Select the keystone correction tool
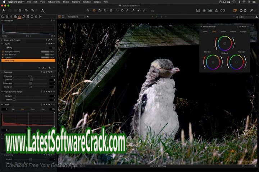The image size is (259, 172). 117,10
